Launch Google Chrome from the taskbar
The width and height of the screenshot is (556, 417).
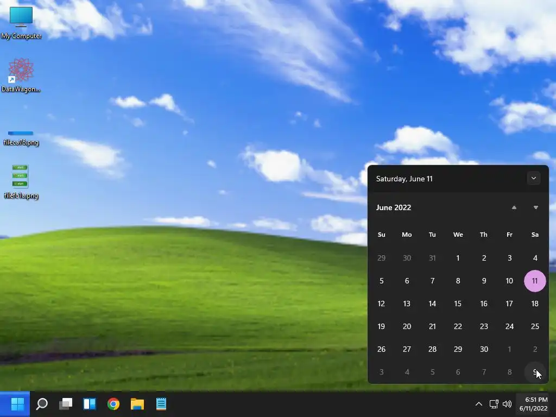pos(113,404)
